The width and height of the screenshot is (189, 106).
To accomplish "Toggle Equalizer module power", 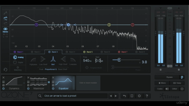I will click(x=53, y=88).
